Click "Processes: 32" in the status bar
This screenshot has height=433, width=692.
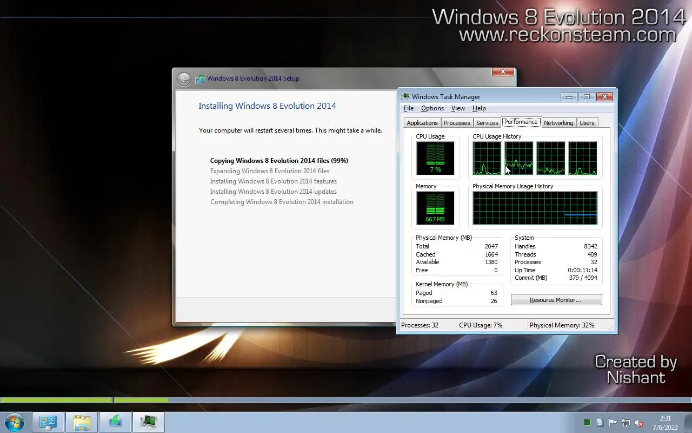(x=420, y=325)
